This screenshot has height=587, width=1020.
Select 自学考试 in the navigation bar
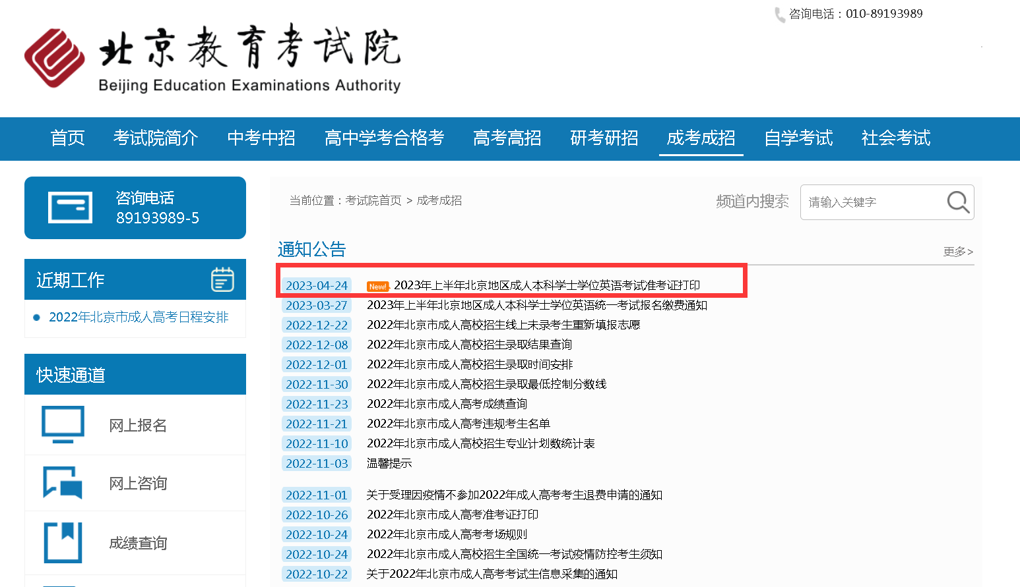tap(798, 138)
